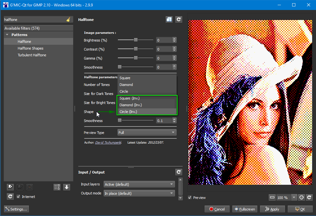Click the halftone filter search field

click(x=35, y=20)
